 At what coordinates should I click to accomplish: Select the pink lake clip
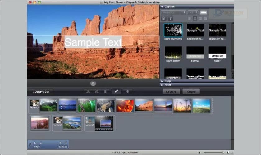click(x=40, y=123)
